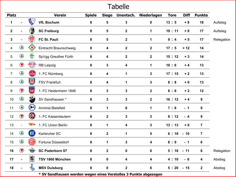Click the Eintracht Braunschweig lion crest
236x177 pixels.
[x=32, y=48]
